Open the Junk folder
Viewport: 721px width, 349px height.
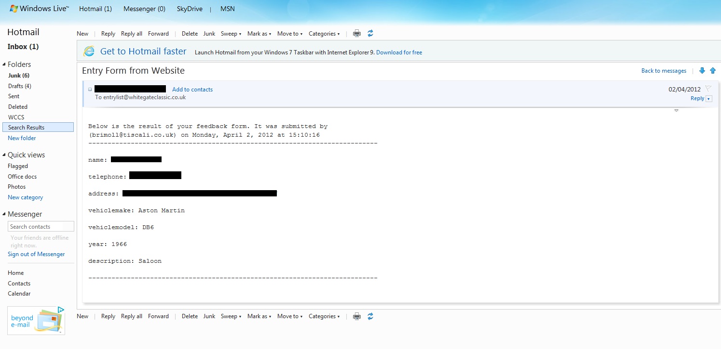tap(19, 76)
